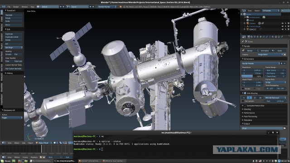Click the Smooth shading button

[x=9, y=54]
